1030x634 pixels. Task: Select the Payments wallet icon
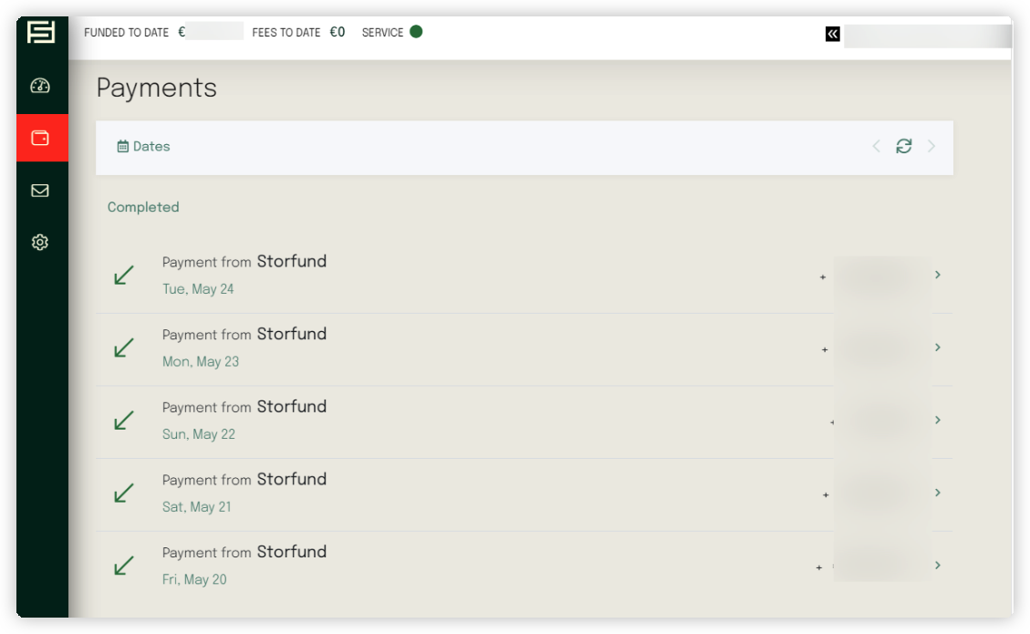click(x=41, y=138)
